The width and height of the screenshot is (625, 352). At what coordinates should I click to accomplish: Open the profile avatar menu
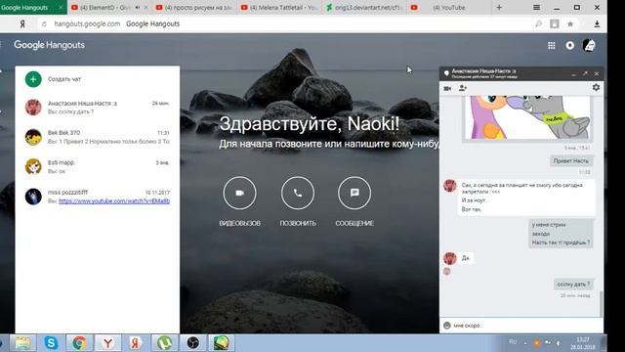coord(589,45)
